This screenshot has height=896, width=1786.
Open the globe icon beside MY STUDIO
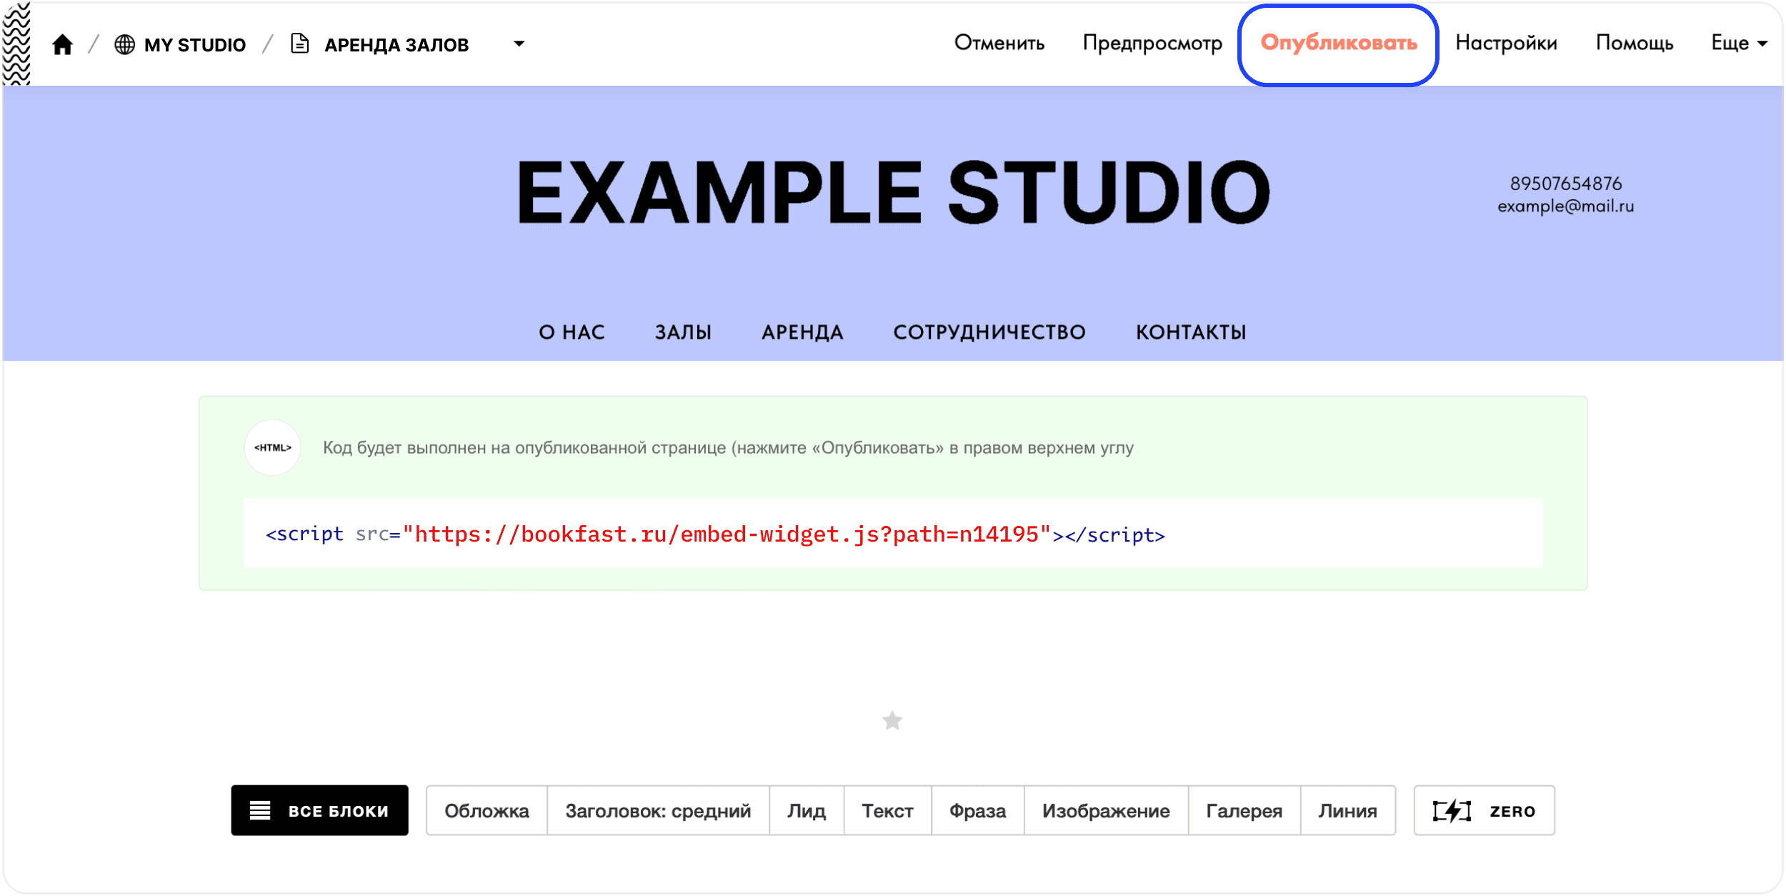pyautogui.click(x=125, y=44)
